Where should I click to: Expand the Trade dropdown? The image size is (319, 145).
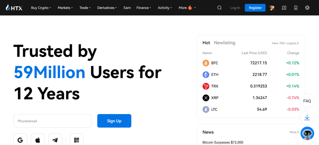pyautogui.click(x=85, y=8)
